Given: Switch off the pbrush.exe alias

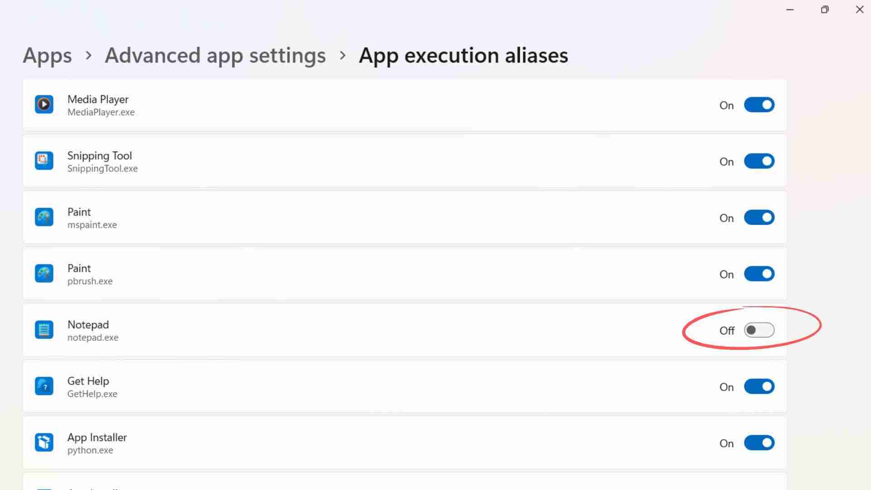Looking at the screenshot, I should (x=759, y=274).
